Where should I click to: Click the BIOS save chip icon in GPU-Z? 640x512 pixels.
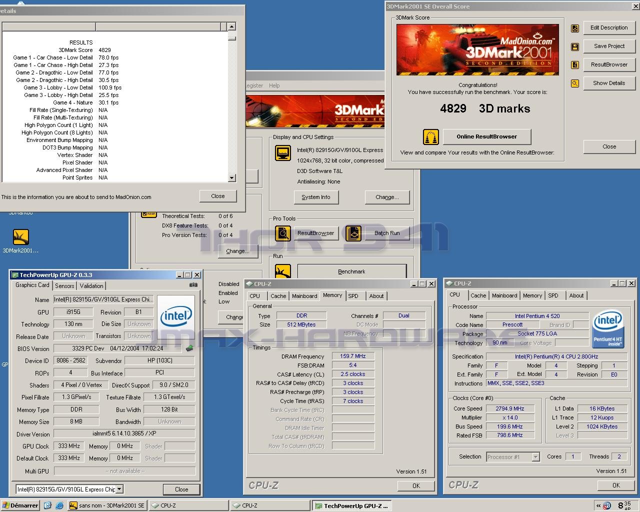[x=189, y=348]
